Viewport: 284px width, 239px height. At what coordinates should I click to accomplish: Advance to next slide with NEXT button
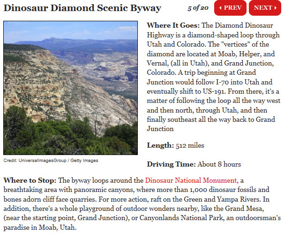pos(265,8)
